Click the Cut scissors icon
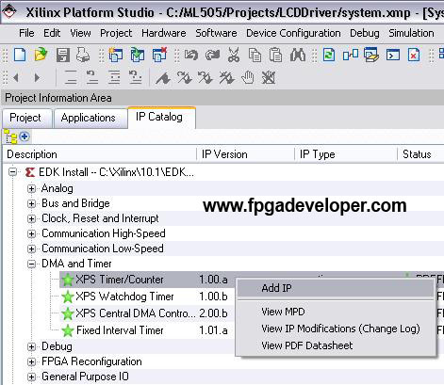Viewport: 444px width, 385px height. click(234, 55)
